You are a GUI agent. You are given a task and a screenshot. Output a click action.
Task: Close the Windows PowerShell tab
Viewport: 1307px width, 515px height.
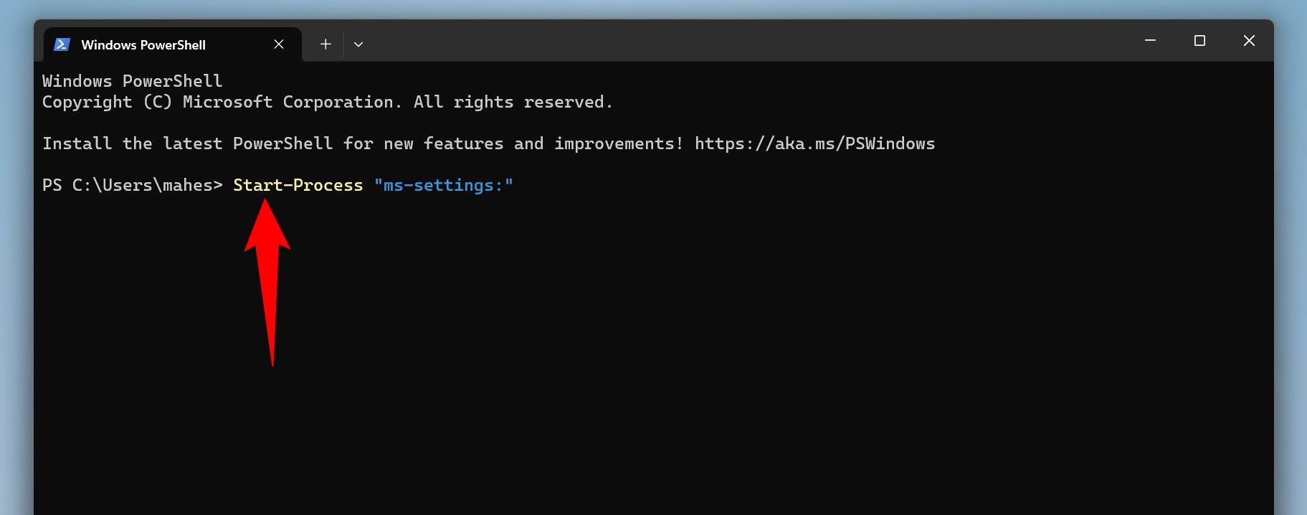pyautogui.click(x=279, y=44)
